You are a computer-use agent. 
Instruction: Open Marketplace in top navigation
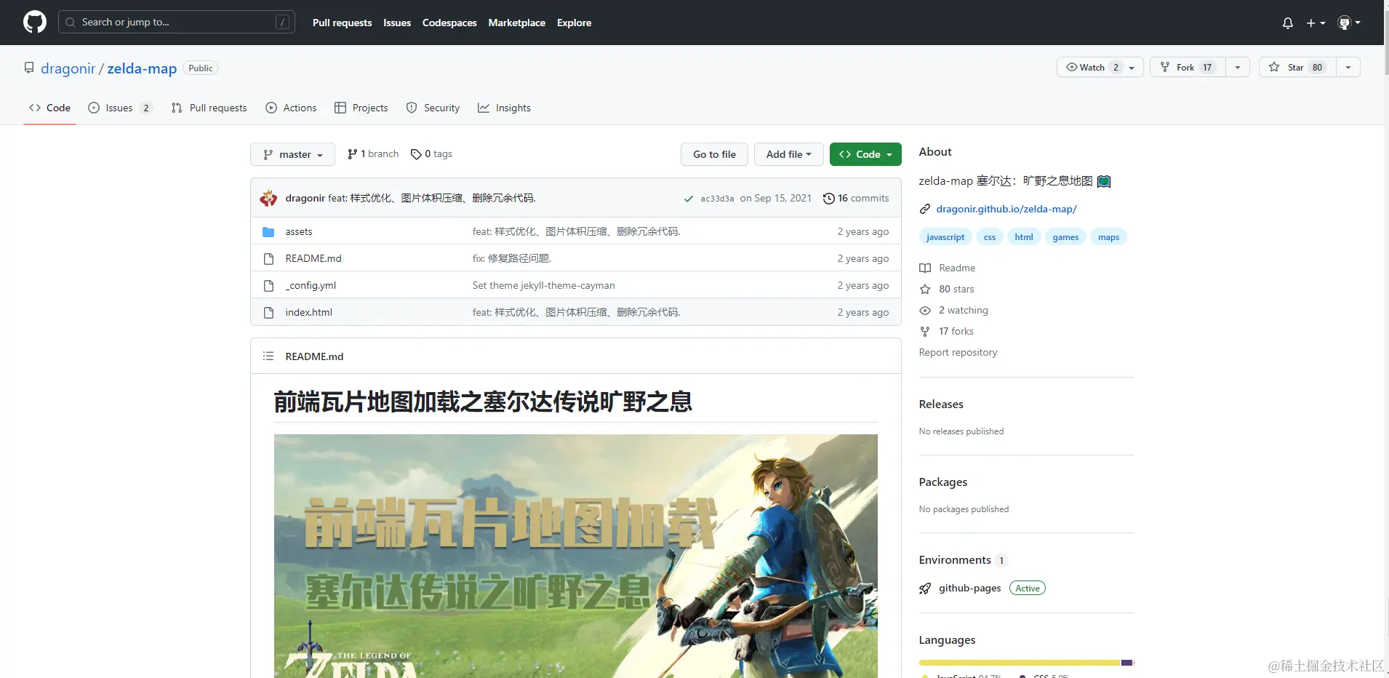[516, 23]
